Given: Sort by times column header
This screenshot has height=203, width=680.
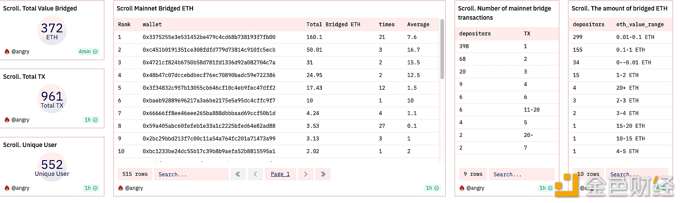Looking at the screenshot, I should pos(387,24).
